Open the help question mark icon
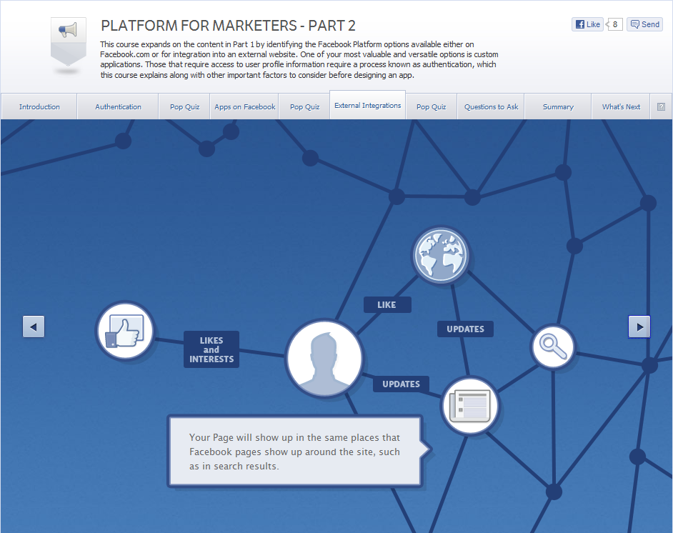673x533 pixels. click(x=661, y=106)
